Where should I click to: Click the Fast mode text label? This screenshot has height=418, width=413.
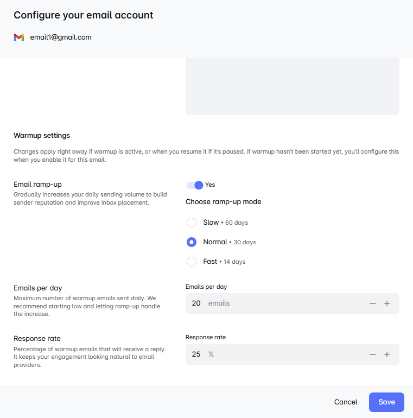pos(210,262)
